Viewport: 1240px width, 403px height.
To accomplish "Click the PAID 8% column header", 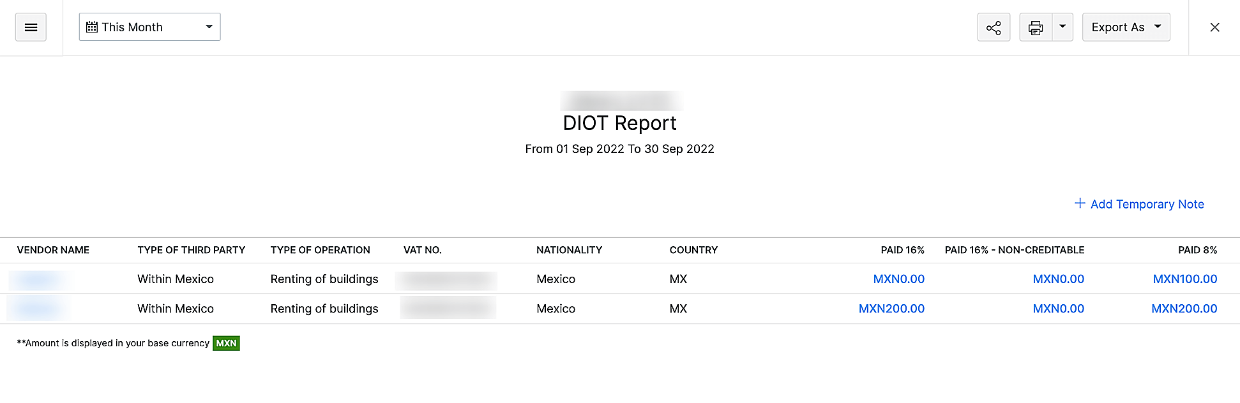I will pyautogui.click(x=1198, y=250).
